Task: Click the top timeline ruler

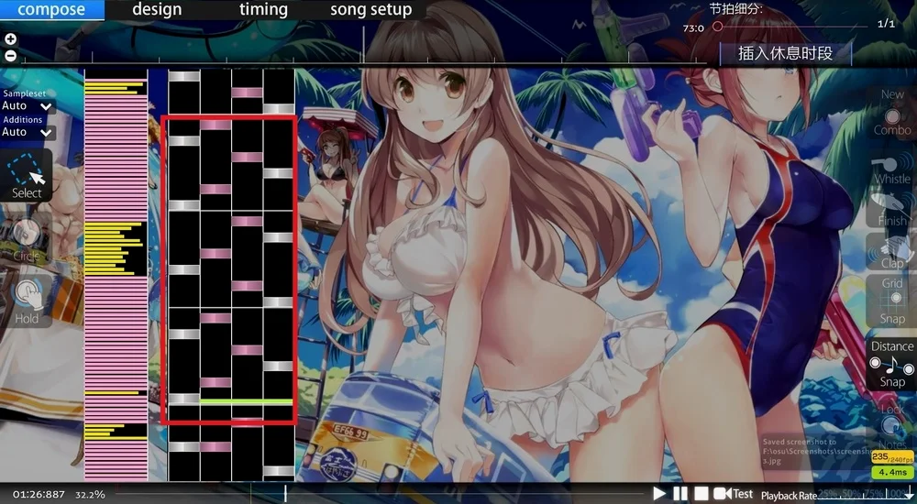Action: (x=362, y=58)
